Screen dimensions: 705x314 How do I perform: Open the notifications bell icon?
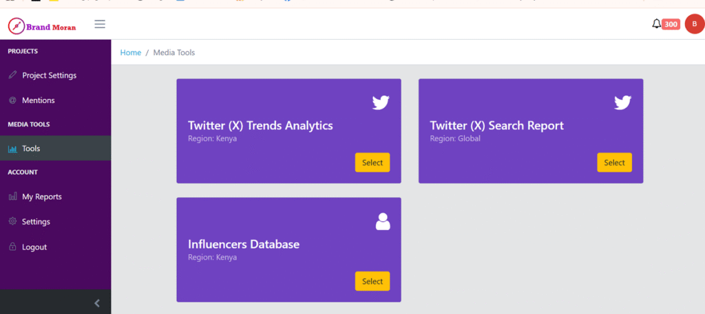pyautogui.click(x=656, y=24)
